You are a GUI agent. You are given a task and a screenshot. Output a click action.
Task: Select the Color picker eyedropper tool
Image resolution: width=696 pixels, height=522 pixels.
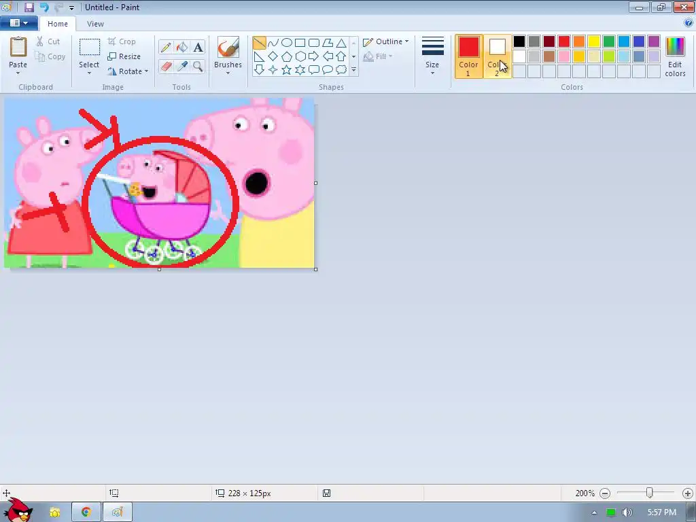coord(182,66)
